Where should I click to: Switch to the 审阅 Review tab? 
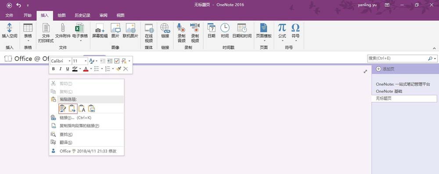point(103,15)
